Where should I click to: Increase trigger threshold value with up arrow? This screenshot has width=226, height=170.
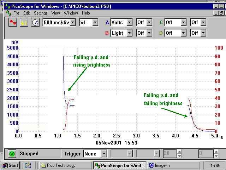(179, 152)
